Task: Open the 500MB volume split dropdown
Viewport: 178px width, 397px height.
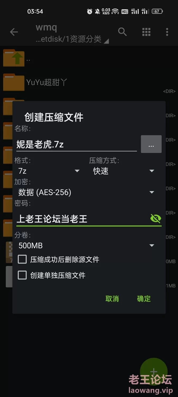Action: pyautogui.click(x=86, y=246)
